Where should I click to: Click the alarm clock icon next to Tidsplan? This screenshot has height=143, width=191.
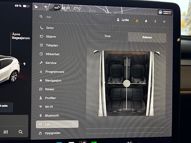pos(42,45)
